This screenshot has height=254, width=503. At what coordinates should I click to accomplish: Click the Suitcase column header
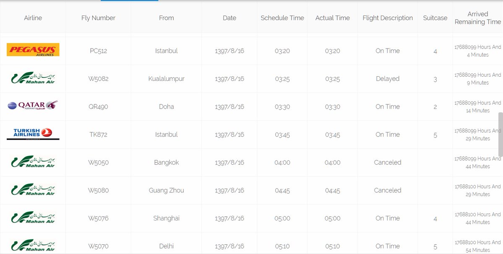tap(435, 18)
